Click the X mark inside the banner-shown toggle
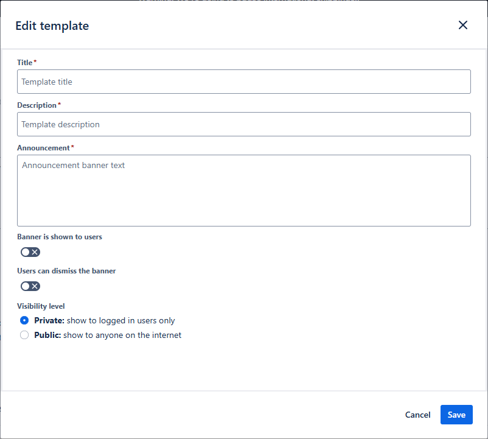The height and width of the screenshot is (439, 488). (35, 252)
